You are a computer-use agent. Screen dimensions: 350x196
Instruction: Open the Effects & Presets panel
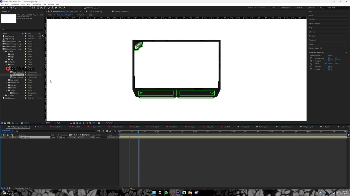314,24
